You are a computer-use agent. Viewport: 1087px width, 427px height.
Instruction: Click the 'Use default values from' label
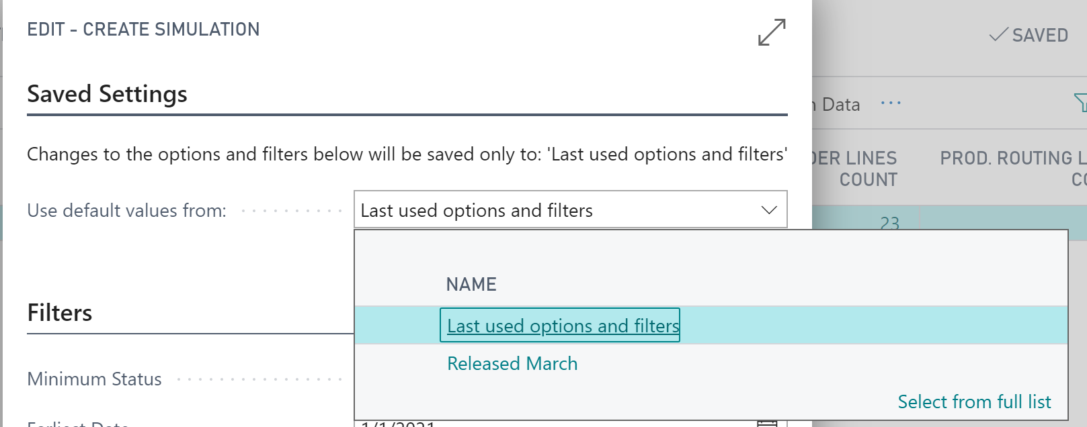click(x=126, y=211)
